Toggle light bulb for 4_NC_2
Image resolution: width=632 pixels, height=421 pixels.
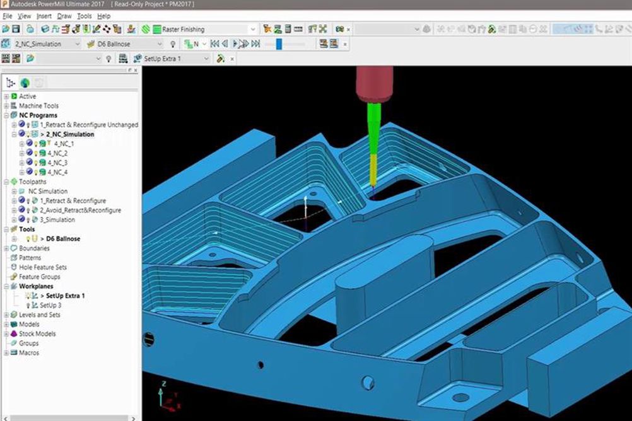point(35,154)
